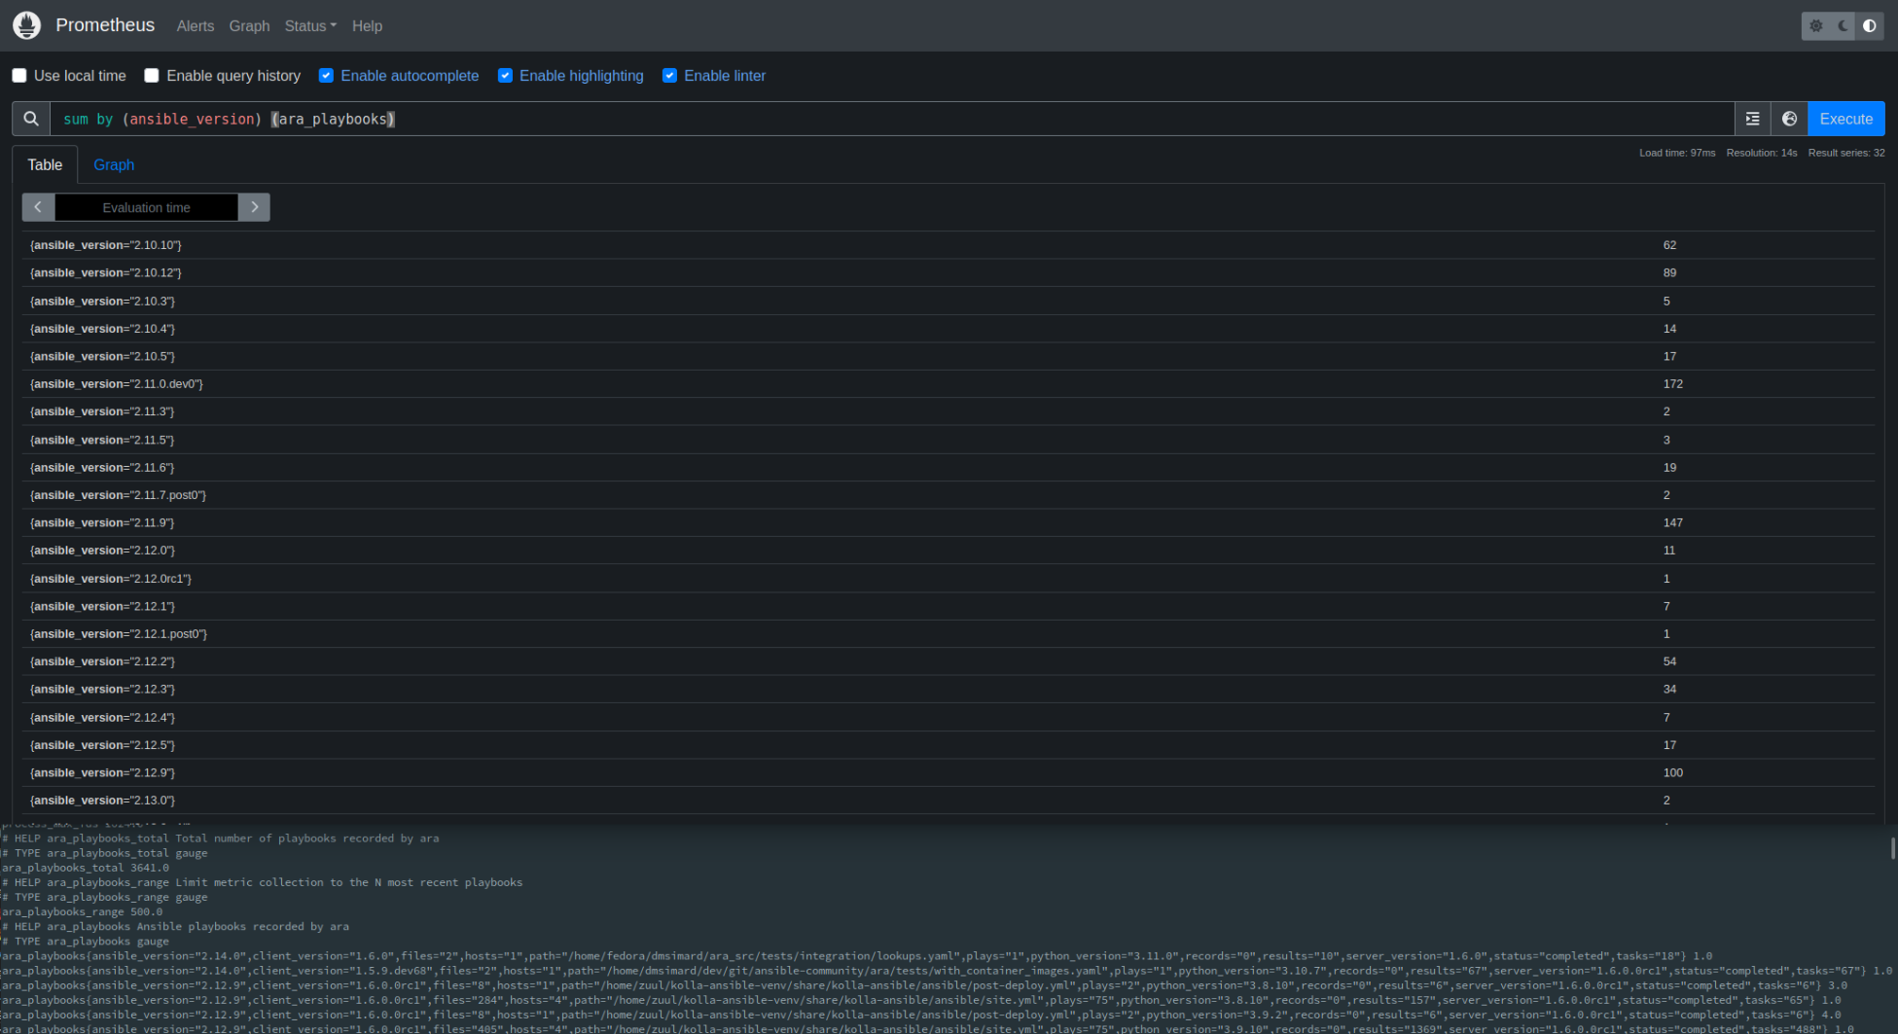Disable the Enable autocomplete checkbox
This screenshot has height=1034, width=1898.
(x=326, y=76)
